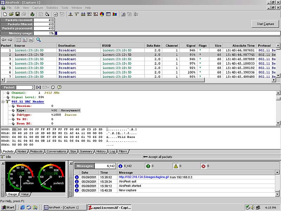281x211 pixels.
Task: Click the Absolute Time column header
Action: click(x=240, y=46)
